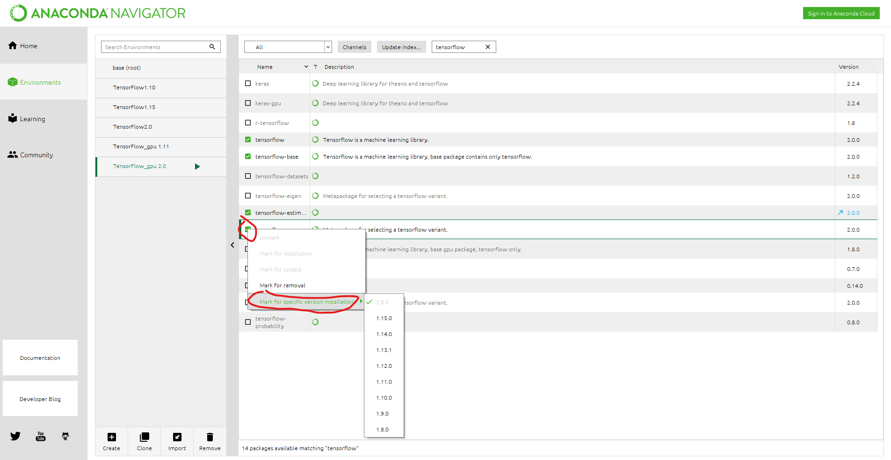Viewport: 891px width, 460px height.
Task: Click the type icon in keras-gpu row
Action: (x=315, y=103)
